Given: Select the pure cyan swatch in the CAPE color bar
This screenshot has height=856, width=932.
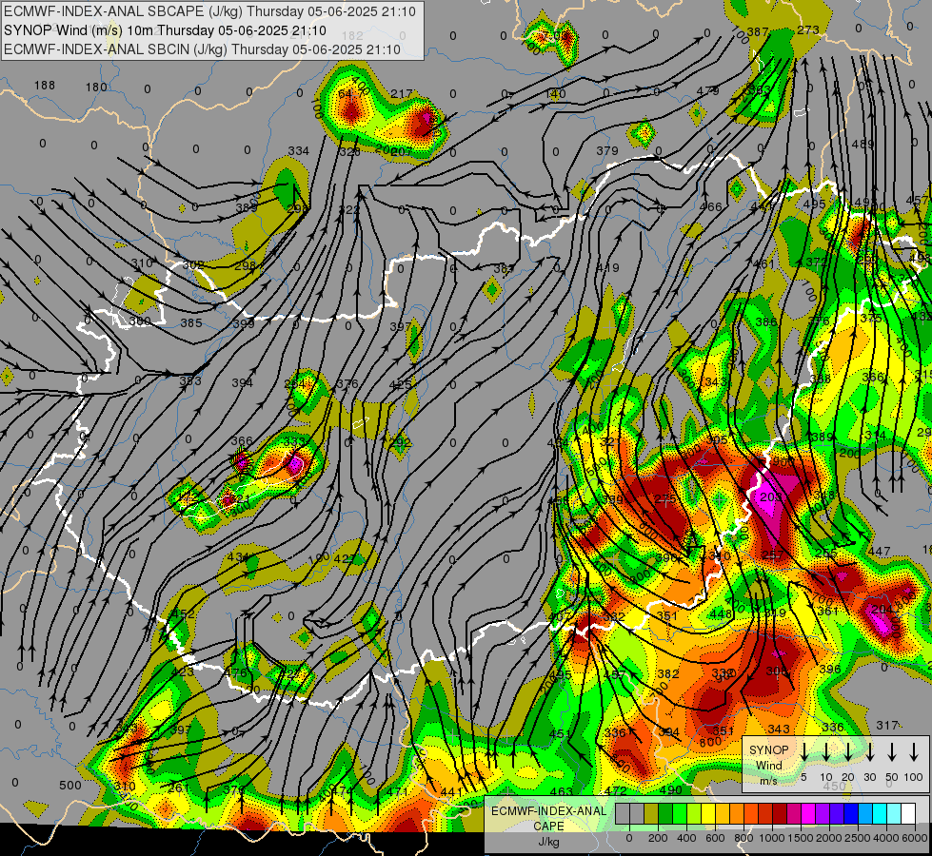Looking at the screenshot, I should (880, 814).
